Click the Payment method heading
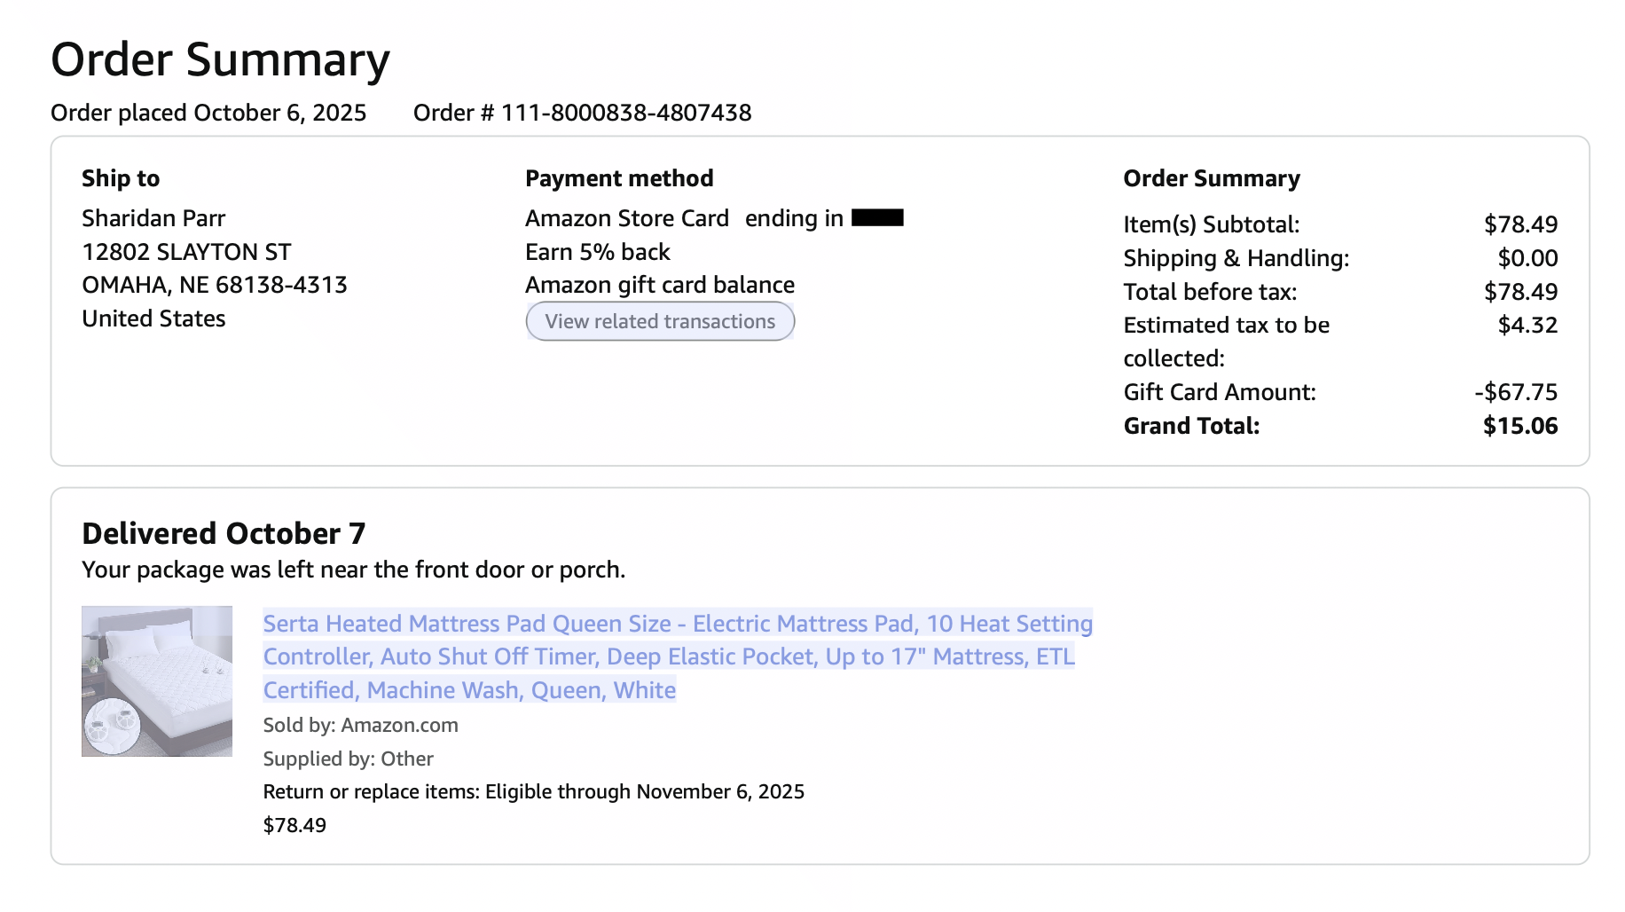Image resolution: width=1625 pixels, height=912 pixels. [619, 178]
